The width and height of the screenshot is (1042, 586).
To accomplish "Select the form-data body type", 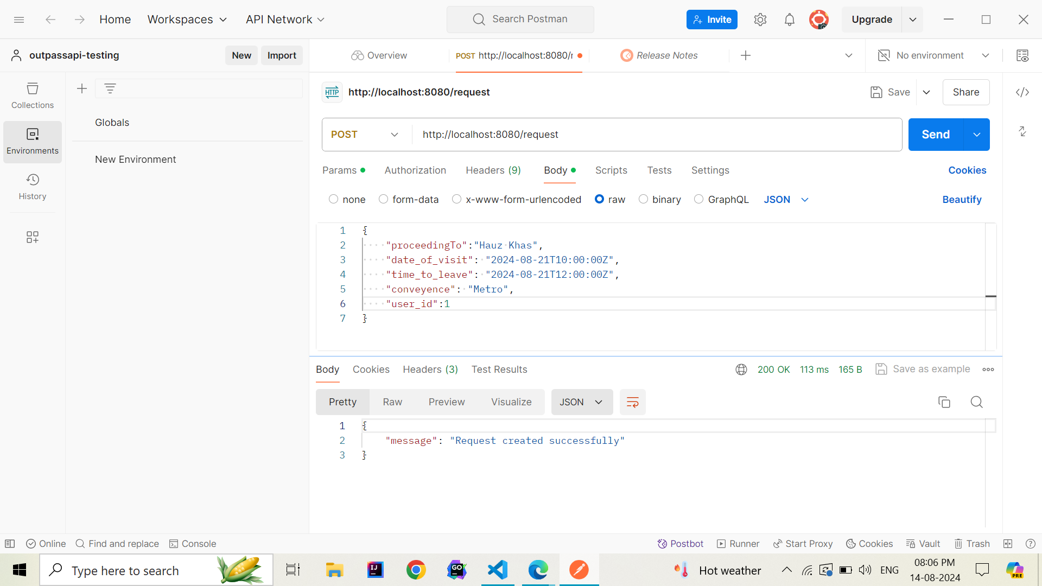I will [383, 199].
